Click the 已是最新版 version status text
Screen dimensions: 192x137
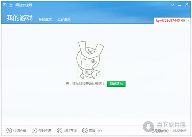(159, 131)
